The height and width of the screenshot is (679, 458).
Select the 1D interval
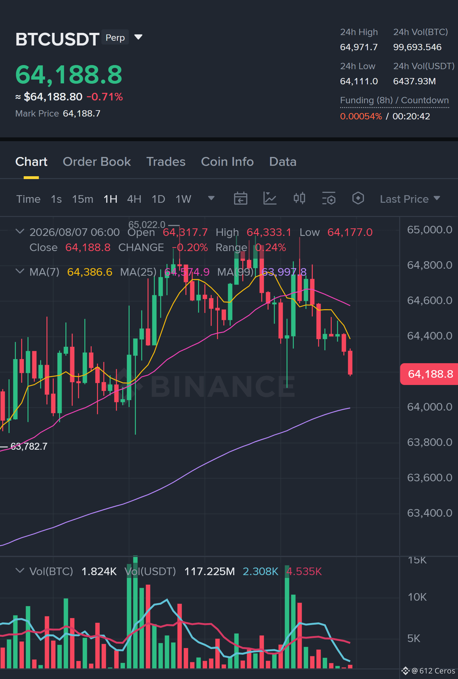coord(158,199)
